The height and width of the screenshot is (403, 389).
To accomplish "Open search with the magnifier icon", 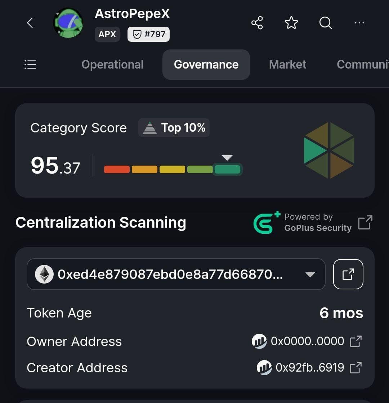I will coord(325,23).
